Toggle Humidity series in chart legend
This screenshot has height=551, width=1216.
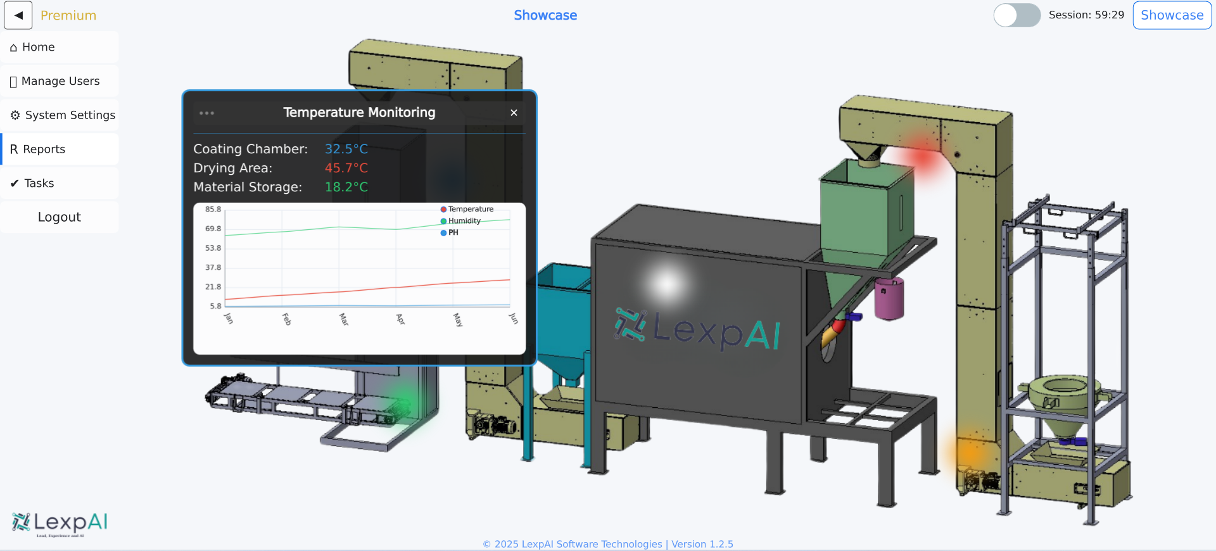pos(464,221)
